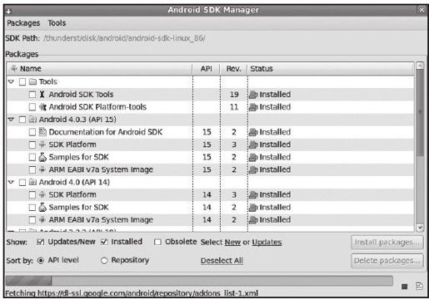Click the Install packages button

tap(387, 243)
